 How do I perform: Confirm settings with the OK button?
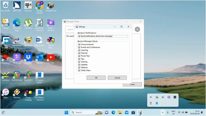(96, 78)
